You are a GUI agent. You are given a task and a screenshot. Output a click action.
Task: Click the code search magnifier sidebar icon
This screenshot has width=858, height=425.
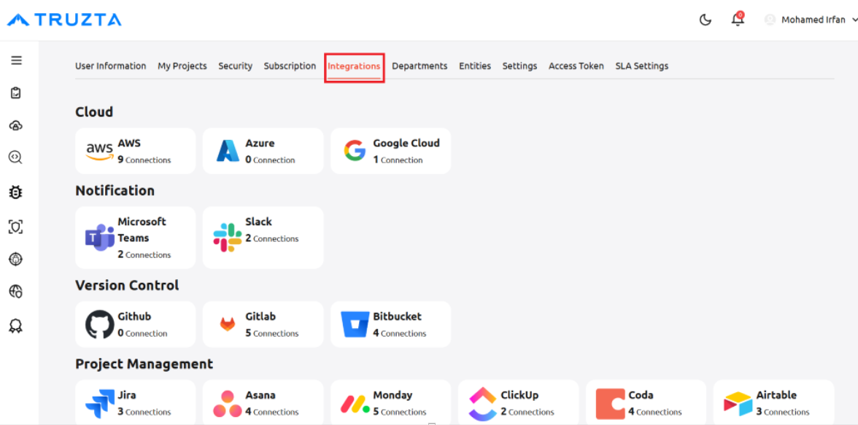click(x=16, y=157)
